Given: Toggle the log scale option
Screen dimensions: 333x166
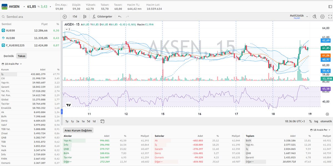Looking at the screenshot, I should [x=316, y=121].
